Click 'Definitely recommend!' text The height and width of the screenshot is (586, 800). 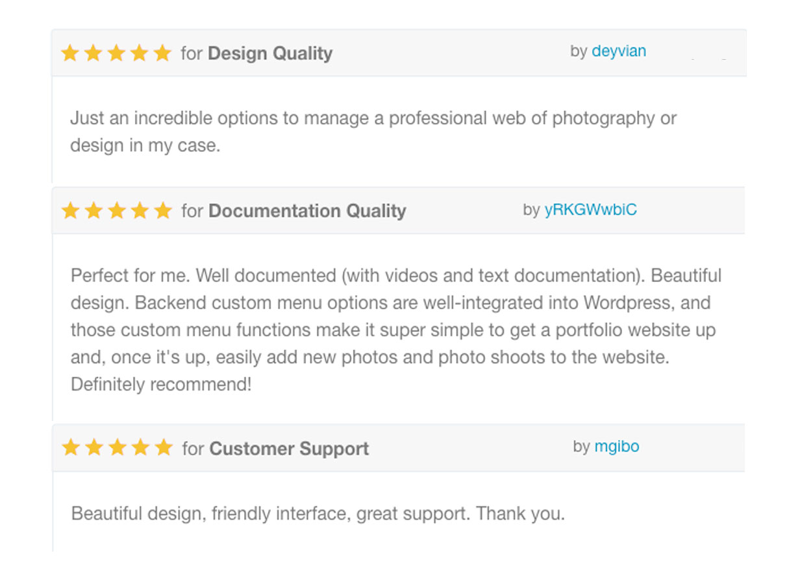tap(161, 385)
